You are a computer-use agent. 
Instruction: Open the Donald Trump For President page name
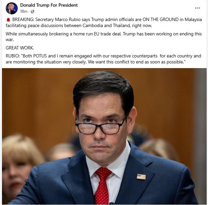[x=49, y=5]
